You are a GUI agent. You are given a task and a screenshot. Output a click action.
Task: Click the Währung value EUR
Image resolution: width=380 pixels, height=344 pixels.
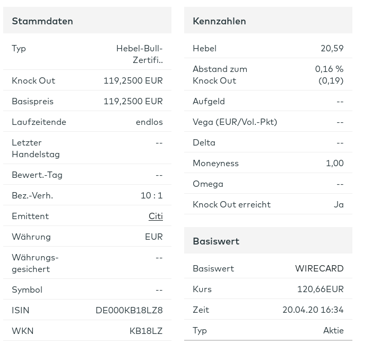tap(153, 237)
